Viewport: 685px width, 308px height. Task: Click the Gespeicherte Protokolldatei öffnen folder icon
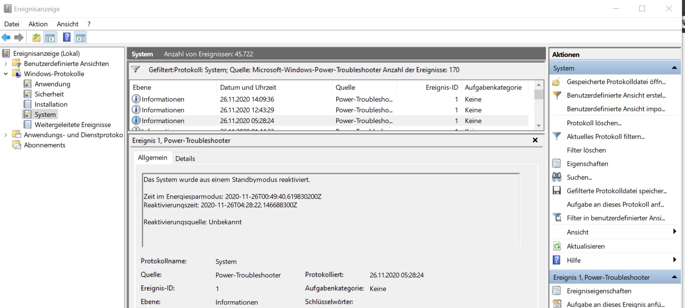[x=557, y=82]
